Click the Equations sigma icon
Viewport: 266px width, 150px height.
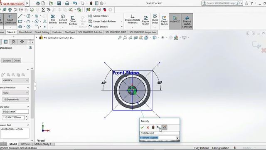pyautogui.click(x=43, y=10)
